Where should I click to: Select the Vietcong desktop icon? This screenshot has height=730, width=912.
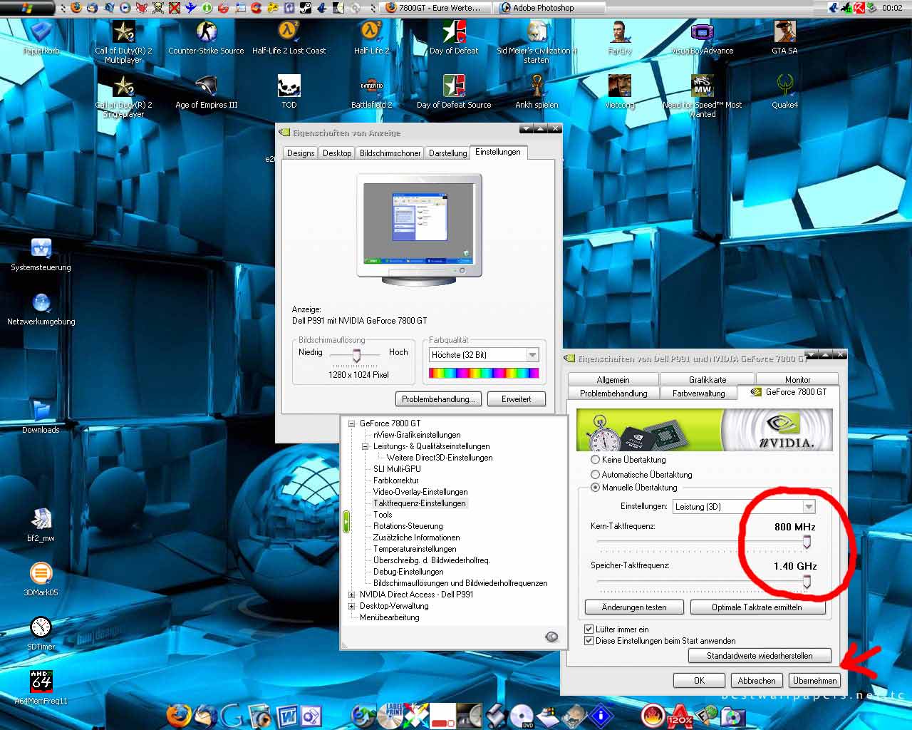619,87
